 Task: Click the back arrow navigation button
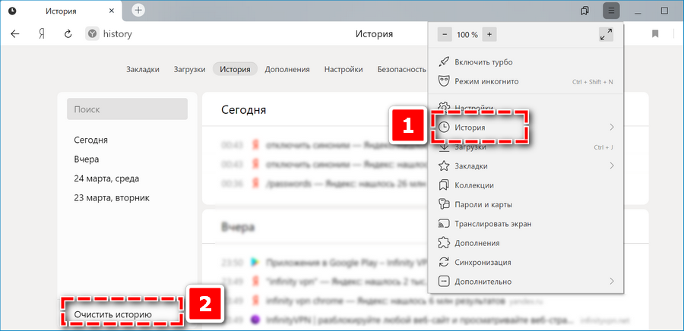pyautogui.click(x=15, y=34)
